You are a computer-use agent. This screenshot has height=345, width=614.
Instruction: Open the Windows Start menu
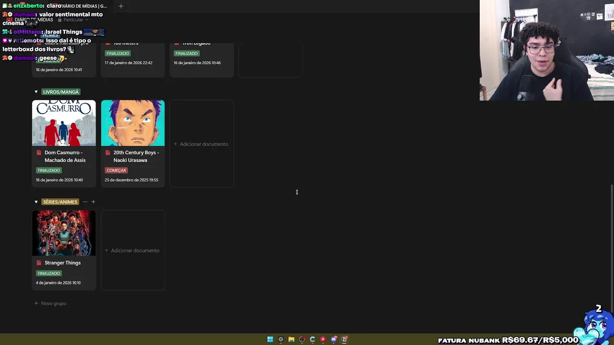pyautogui.click(x=270, y=339)
